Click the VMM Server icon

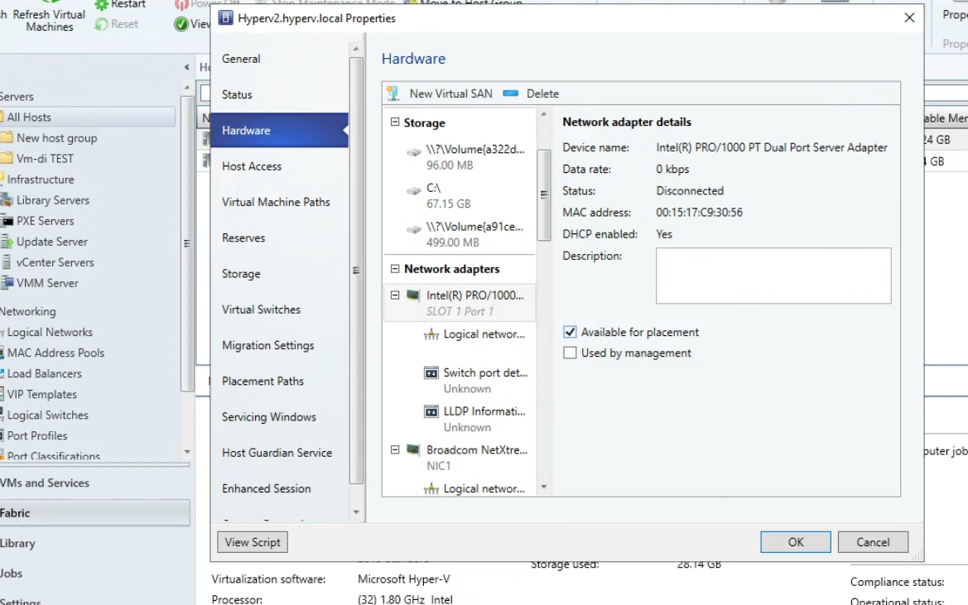click(7, 283)
